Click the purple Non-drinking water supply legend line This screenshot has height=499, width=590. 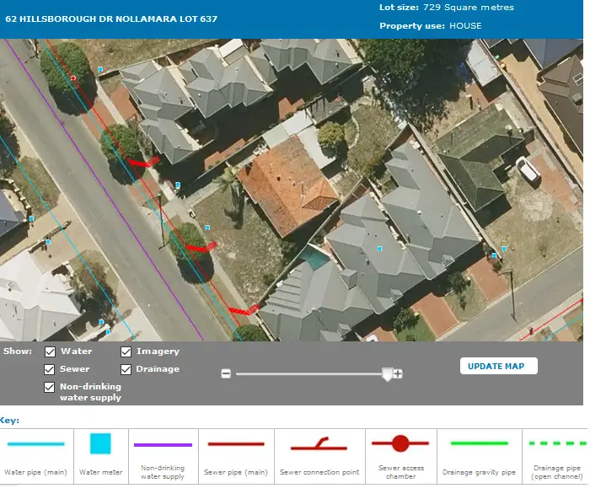163,444
